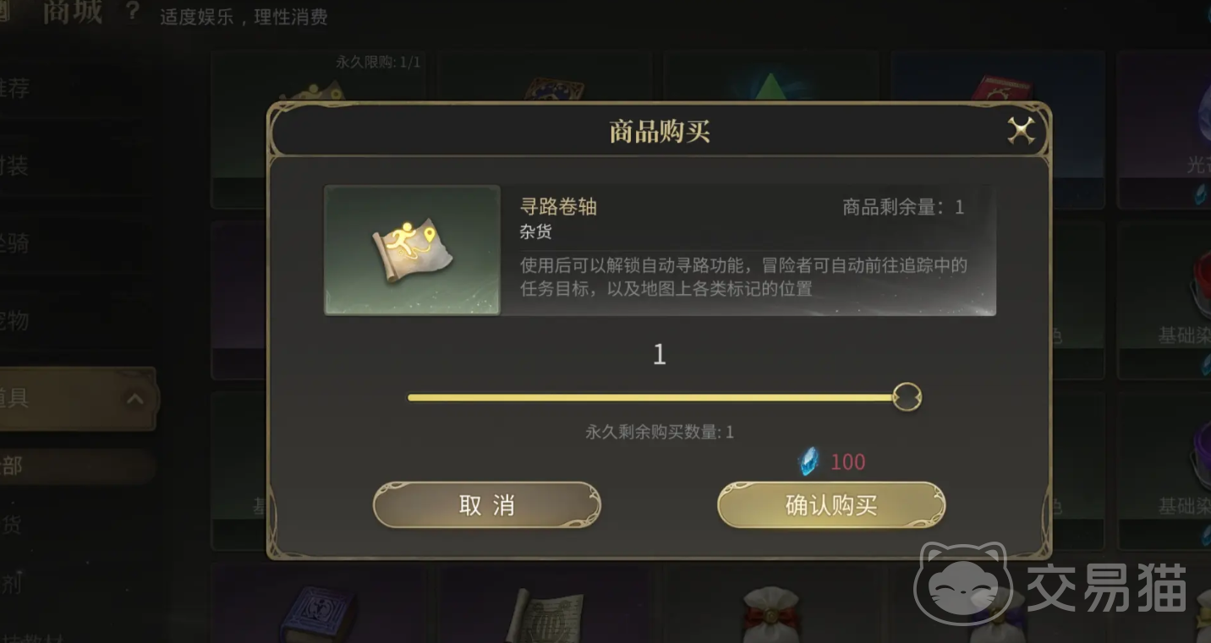Cancel the purchase with 取消
The image size is (1211, 643).
point(487,505)
